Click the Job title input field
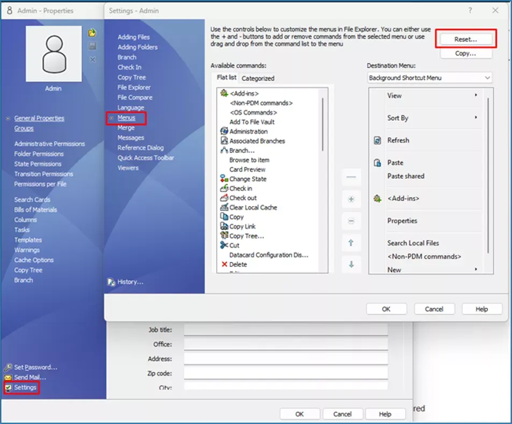This screenshot has height=424, width=512. pos(286,330)
